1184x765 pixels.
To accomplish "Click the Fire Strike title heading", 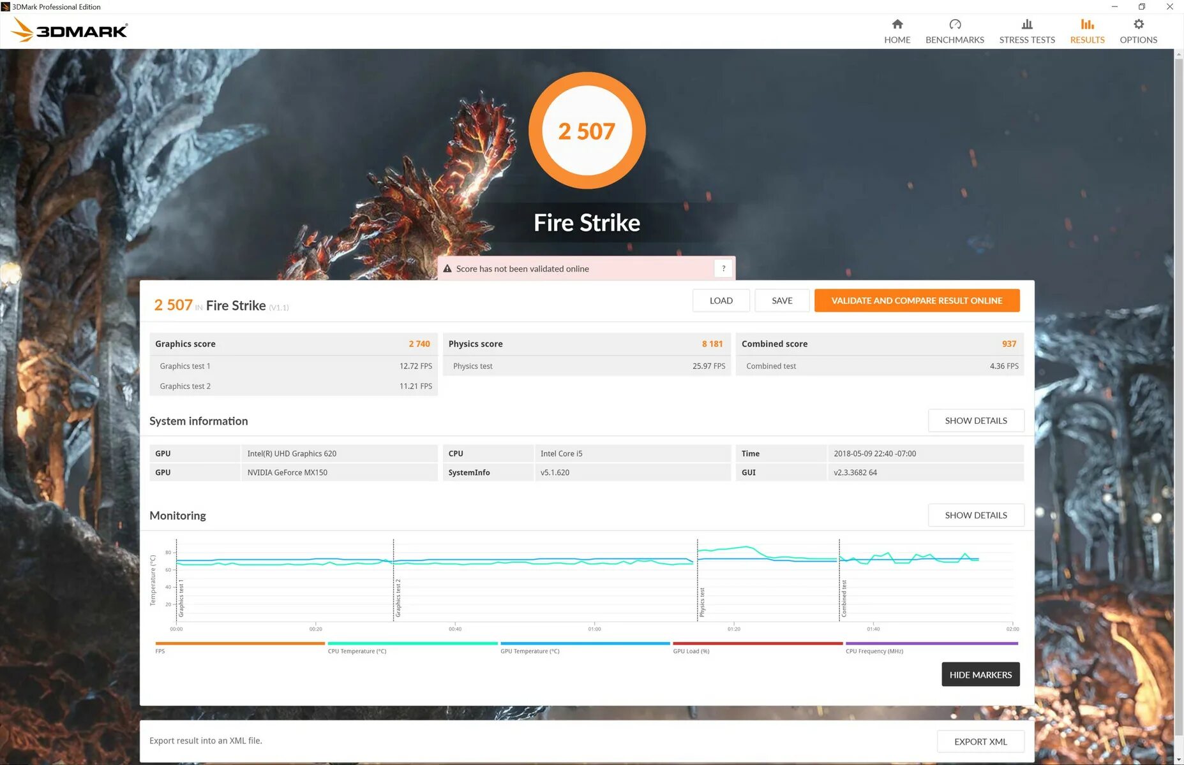I will 587,222.
